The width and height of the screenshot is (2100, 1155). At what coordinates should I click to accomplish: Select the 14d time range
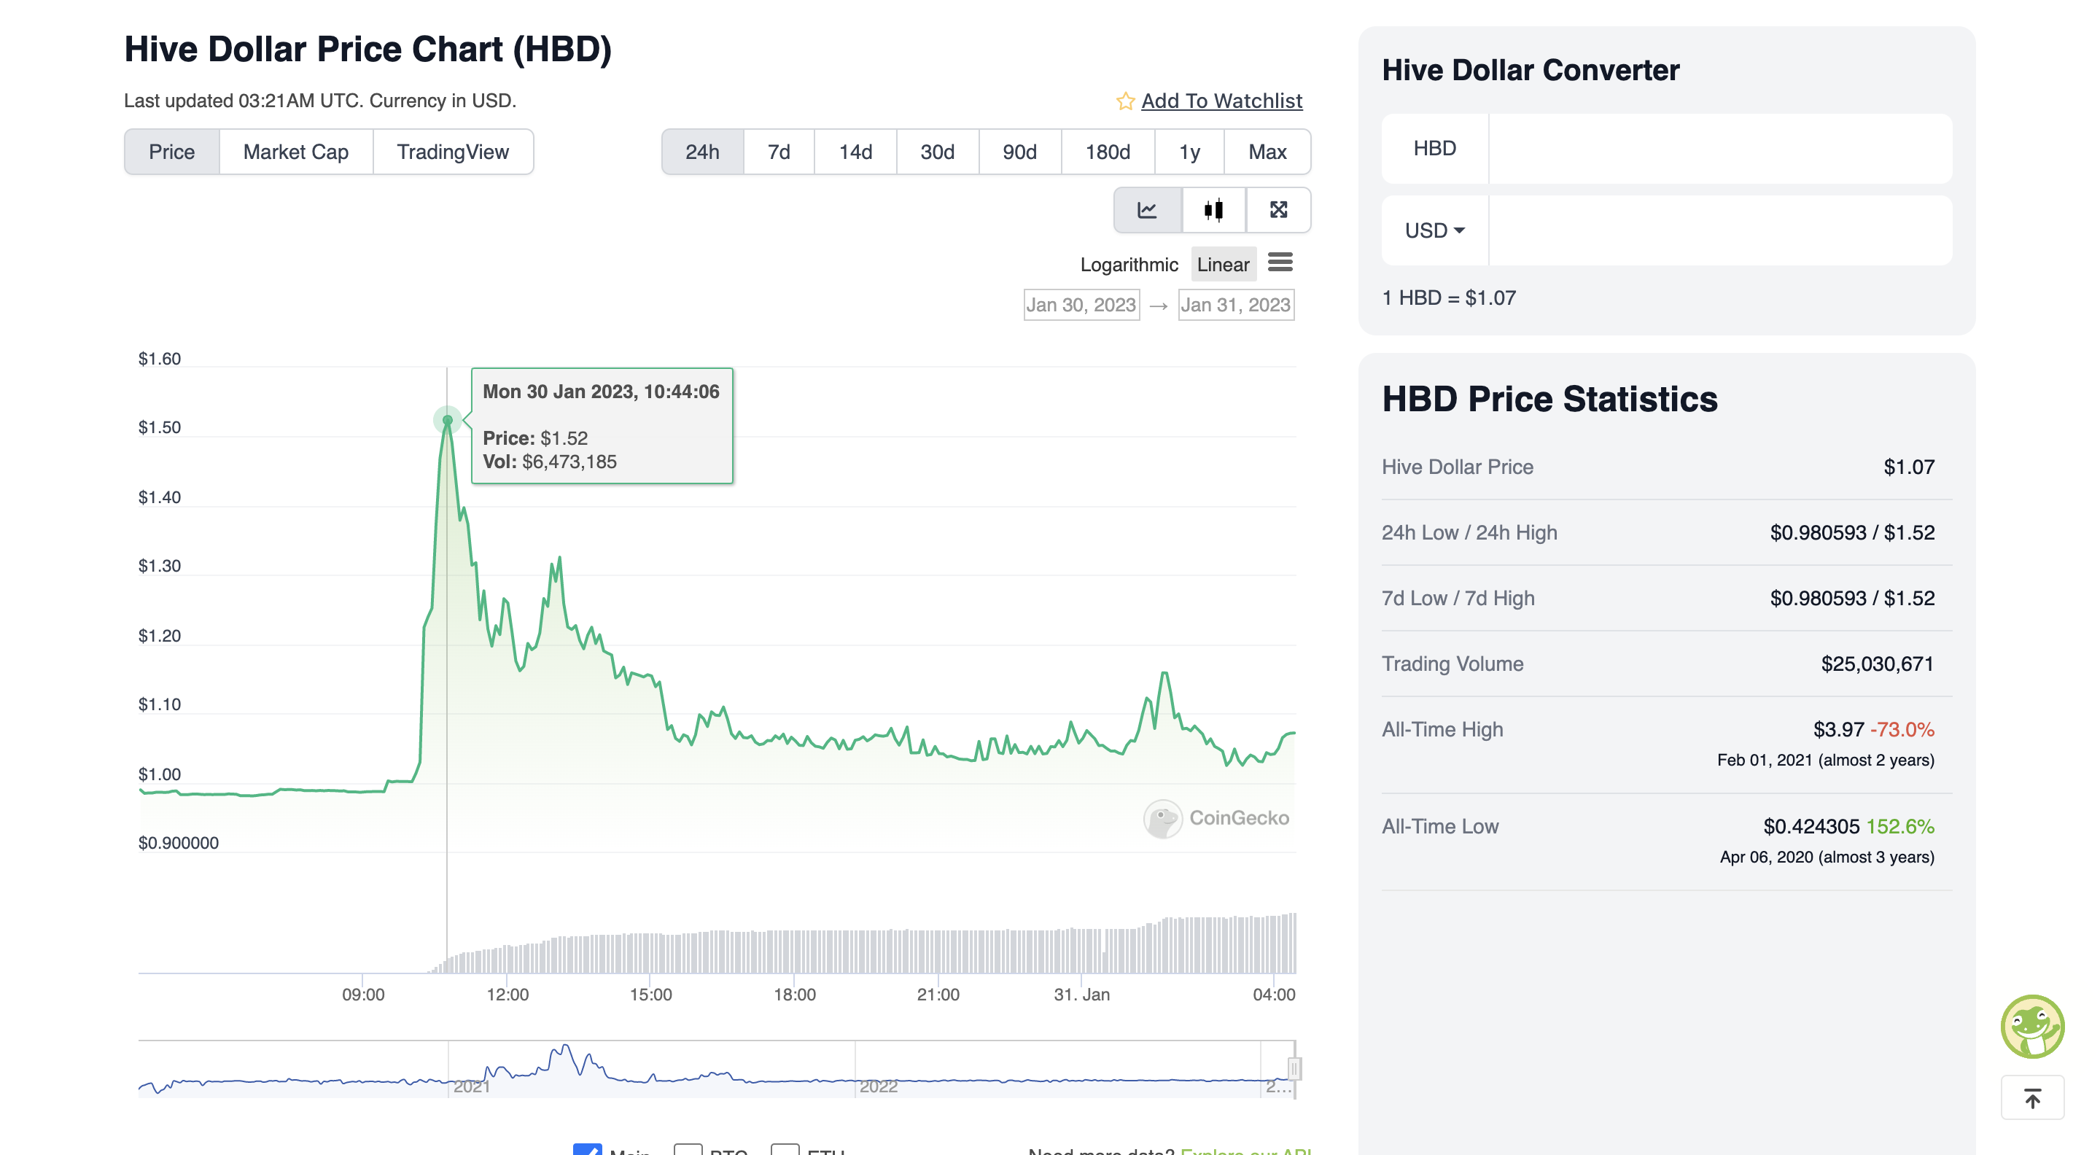tap(855, 152)
